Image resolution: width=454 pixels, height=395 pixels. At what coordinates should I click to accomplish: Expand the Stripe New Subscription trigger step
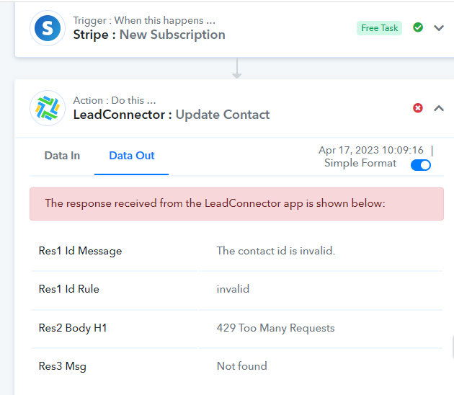[x=439, y=28]
